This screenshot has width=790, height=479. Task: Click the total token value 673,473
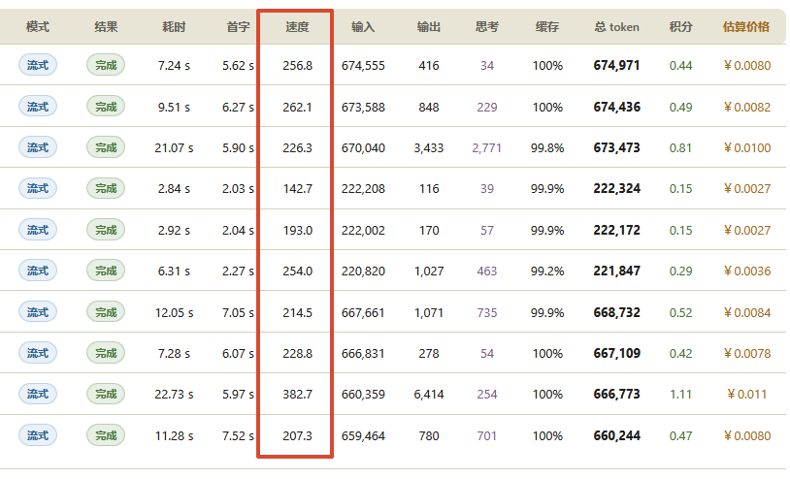(x=616, y=148)
